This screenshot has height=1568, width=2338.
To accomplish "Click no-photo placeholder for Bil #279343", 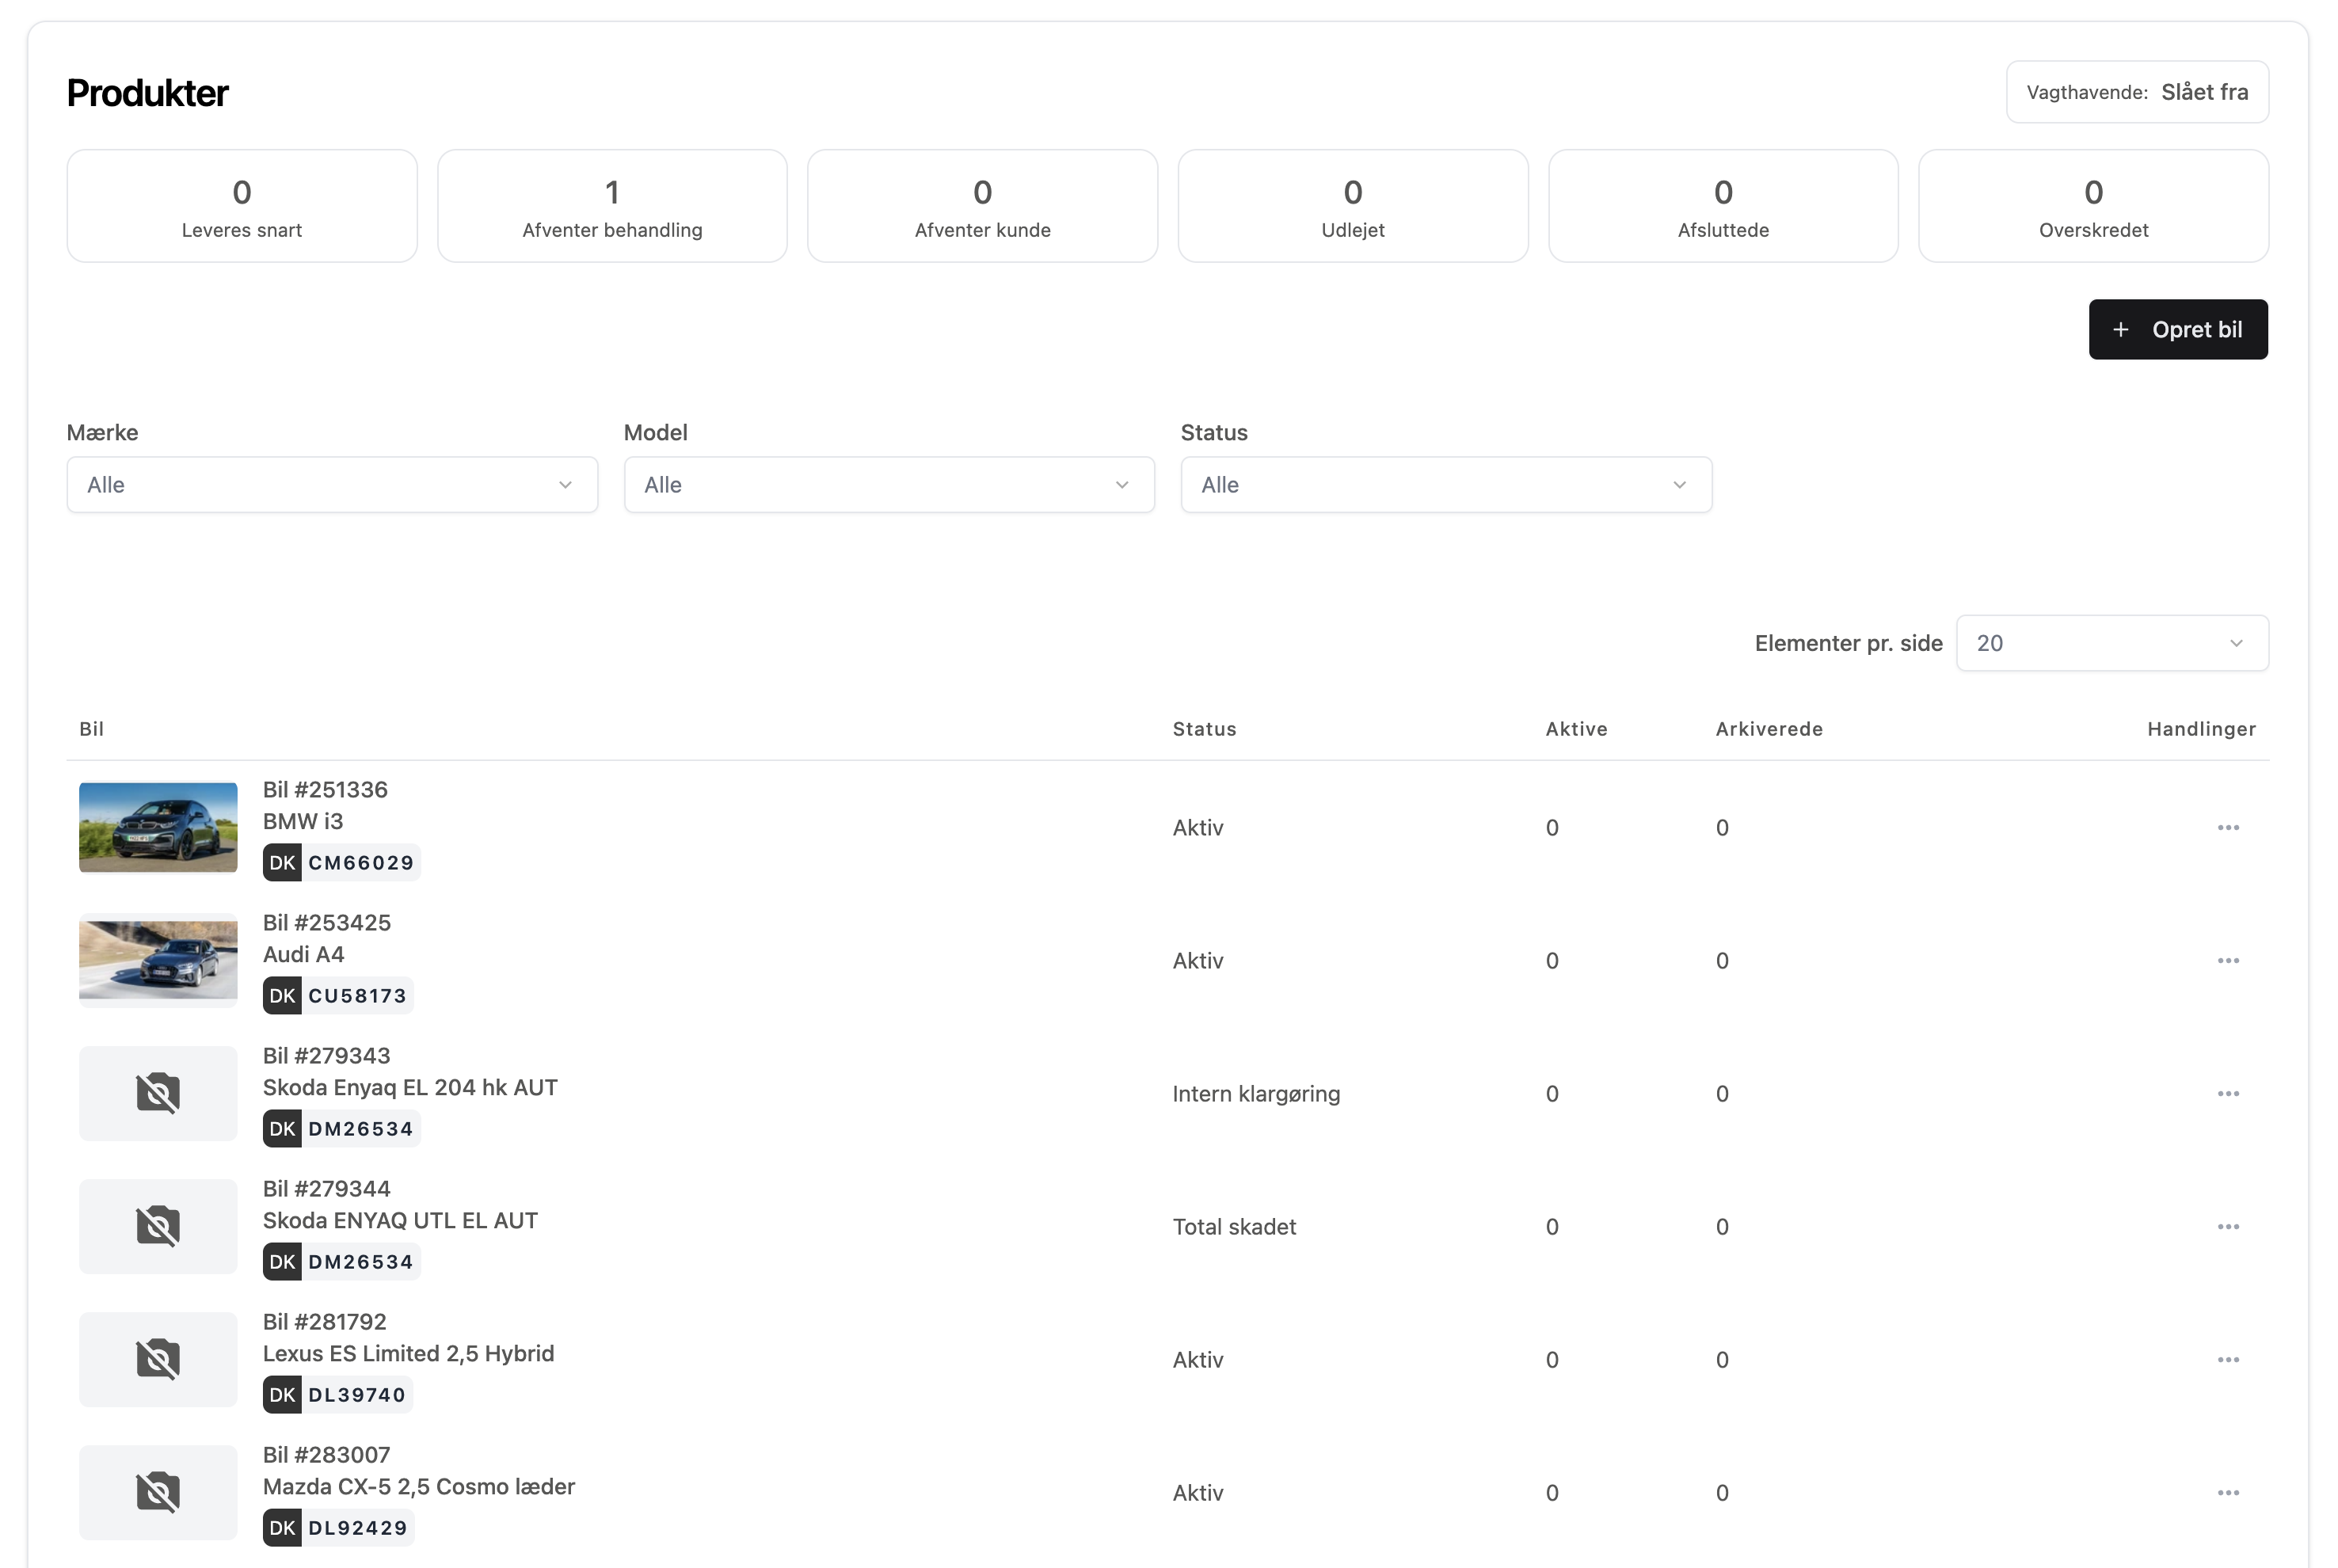I will pos(158,1093).
